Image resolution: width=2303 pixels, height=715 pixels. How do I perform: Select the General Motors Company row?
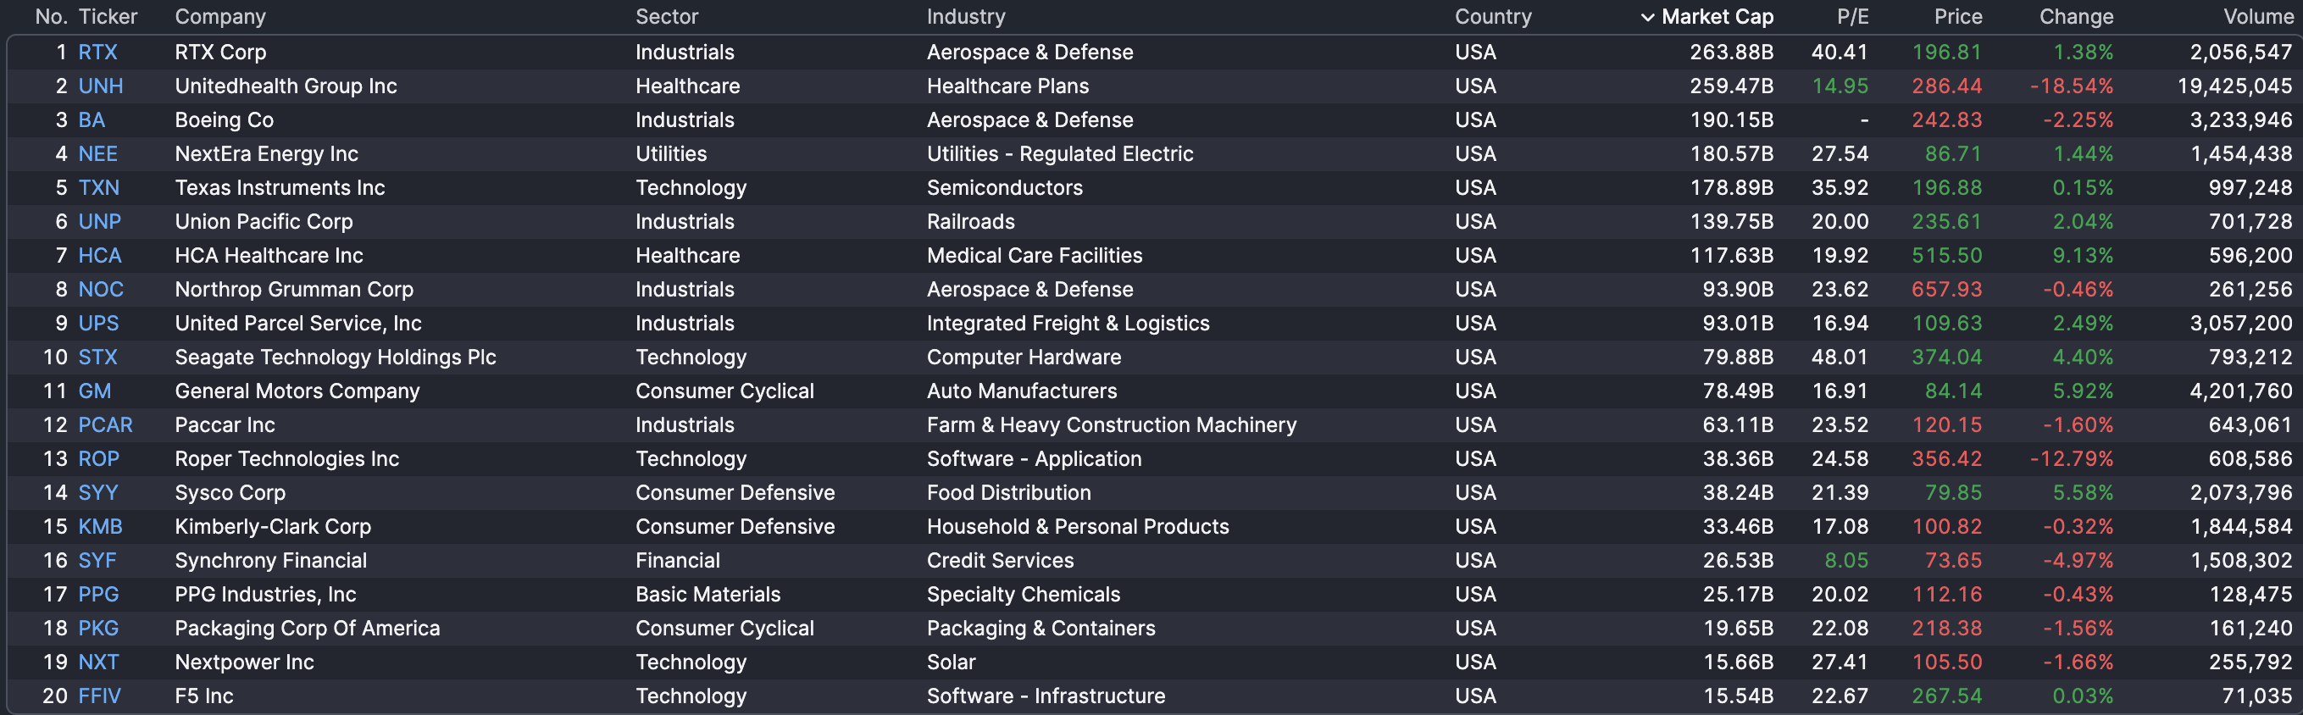[297, 391]
